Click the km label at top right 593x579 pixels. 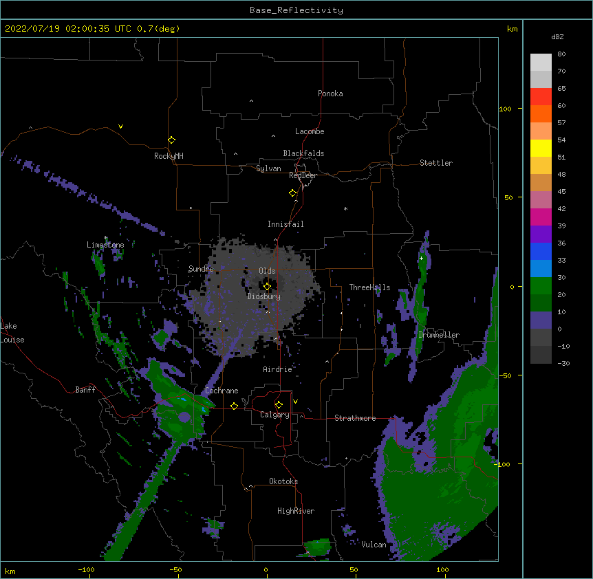click(512, 29)
